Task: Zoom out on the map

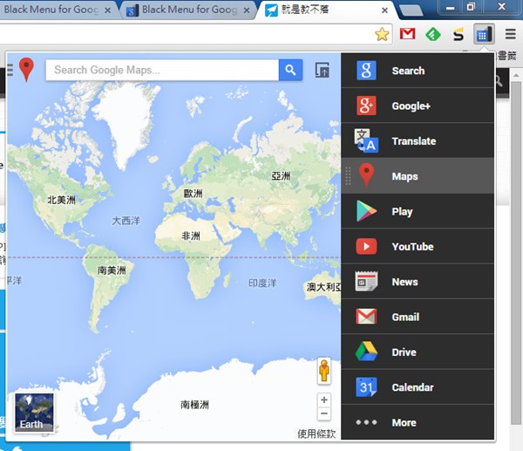Action: tap(324, 414)
